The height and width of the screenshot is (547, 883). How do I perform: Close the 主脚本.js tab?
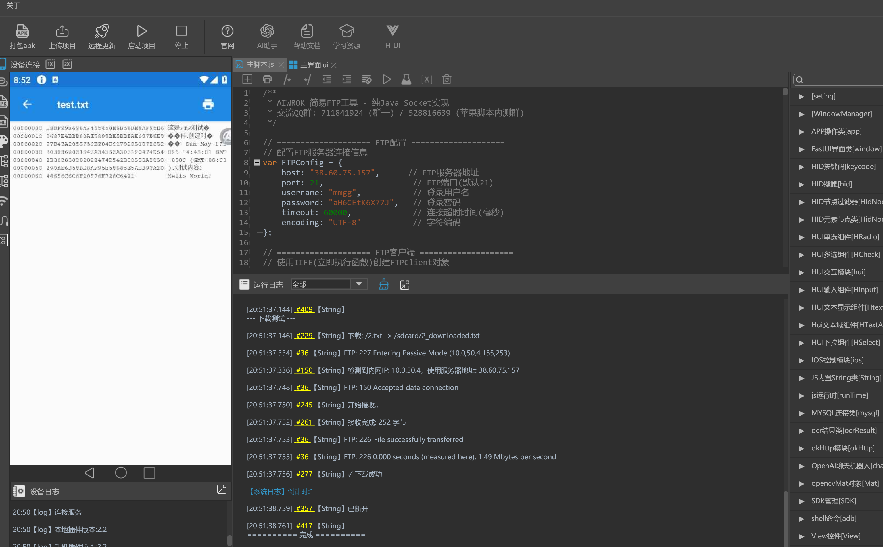281,65
